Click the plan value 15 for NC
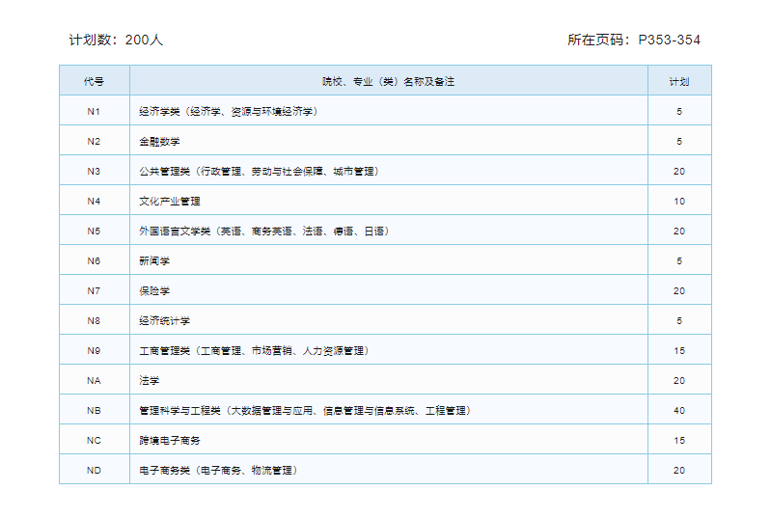This screenshot has height=518, width=771. (x=679, y=441)
